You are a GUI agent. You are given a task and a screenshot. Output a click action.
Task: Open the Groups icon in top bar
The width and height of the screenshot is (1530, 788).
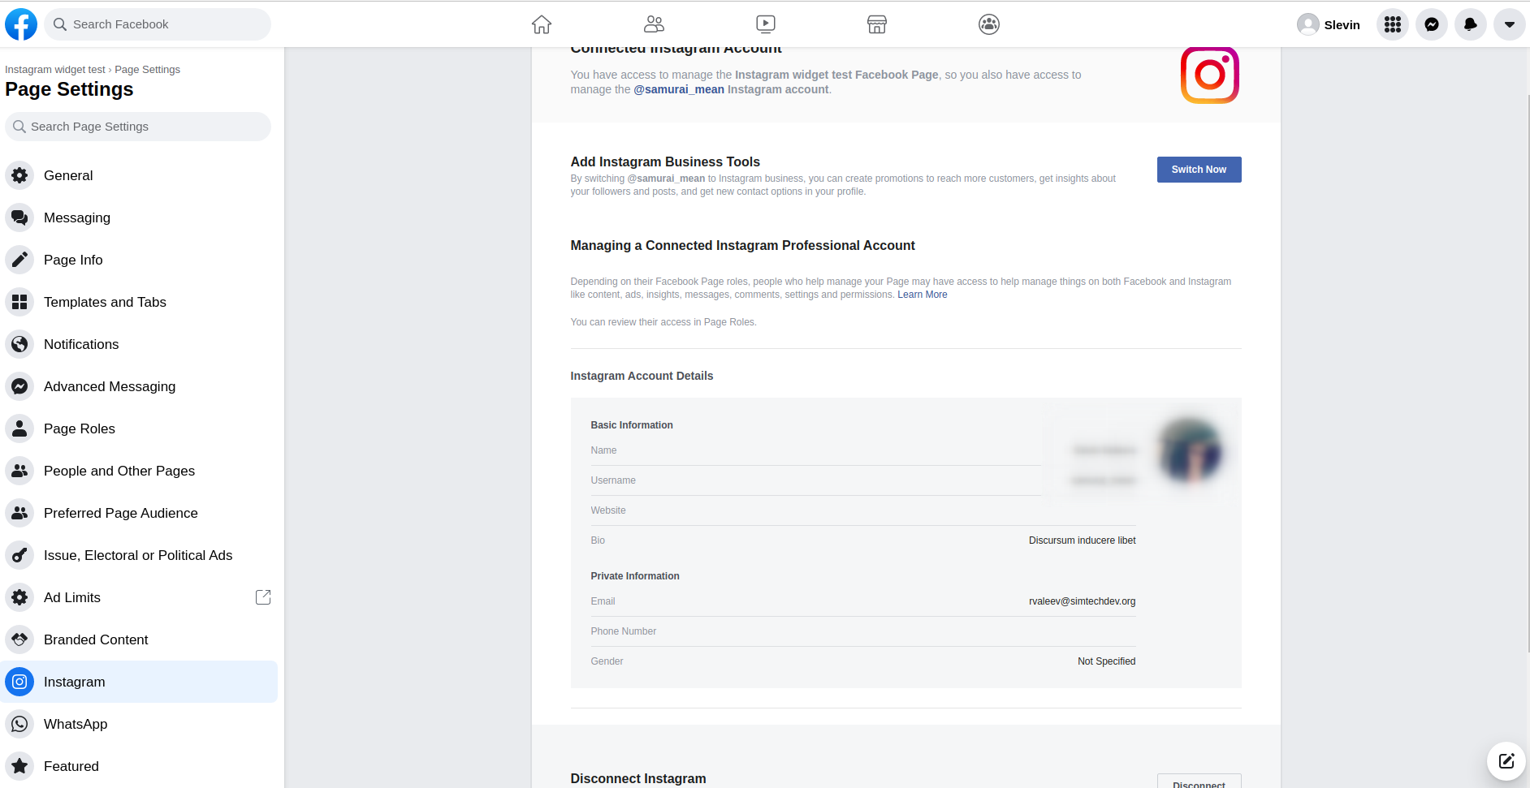(x=989, y=24)
